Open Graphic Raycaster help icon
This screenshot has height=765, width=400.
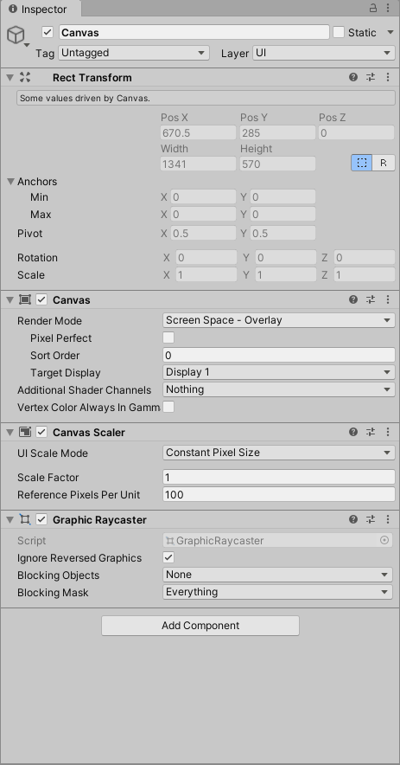[x=353, y=519]
